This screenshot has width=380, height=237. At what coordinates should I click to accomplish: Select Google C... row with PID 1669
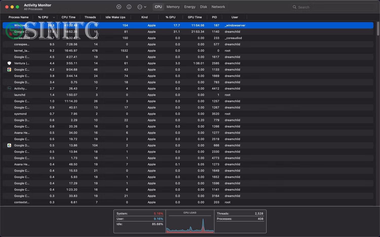pos(188,76)
